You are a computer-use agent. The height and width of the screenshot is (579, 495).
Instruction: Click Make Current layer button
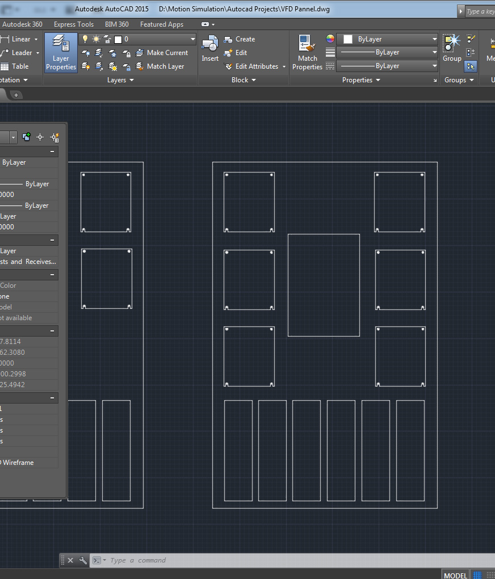[x=162, y=53]
